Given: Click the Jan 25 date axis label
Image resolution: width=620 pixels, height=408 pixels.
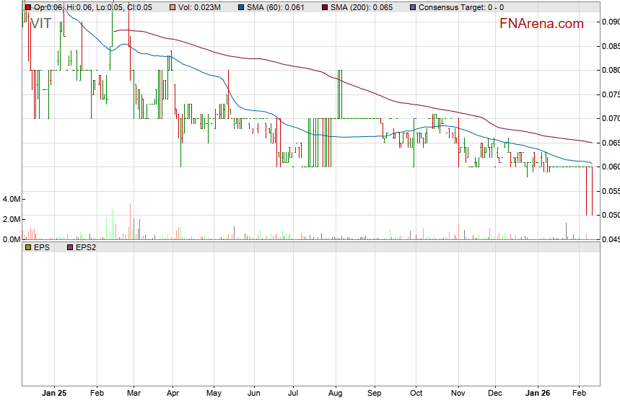Looking at the screenshot, I should pos(54,394).
